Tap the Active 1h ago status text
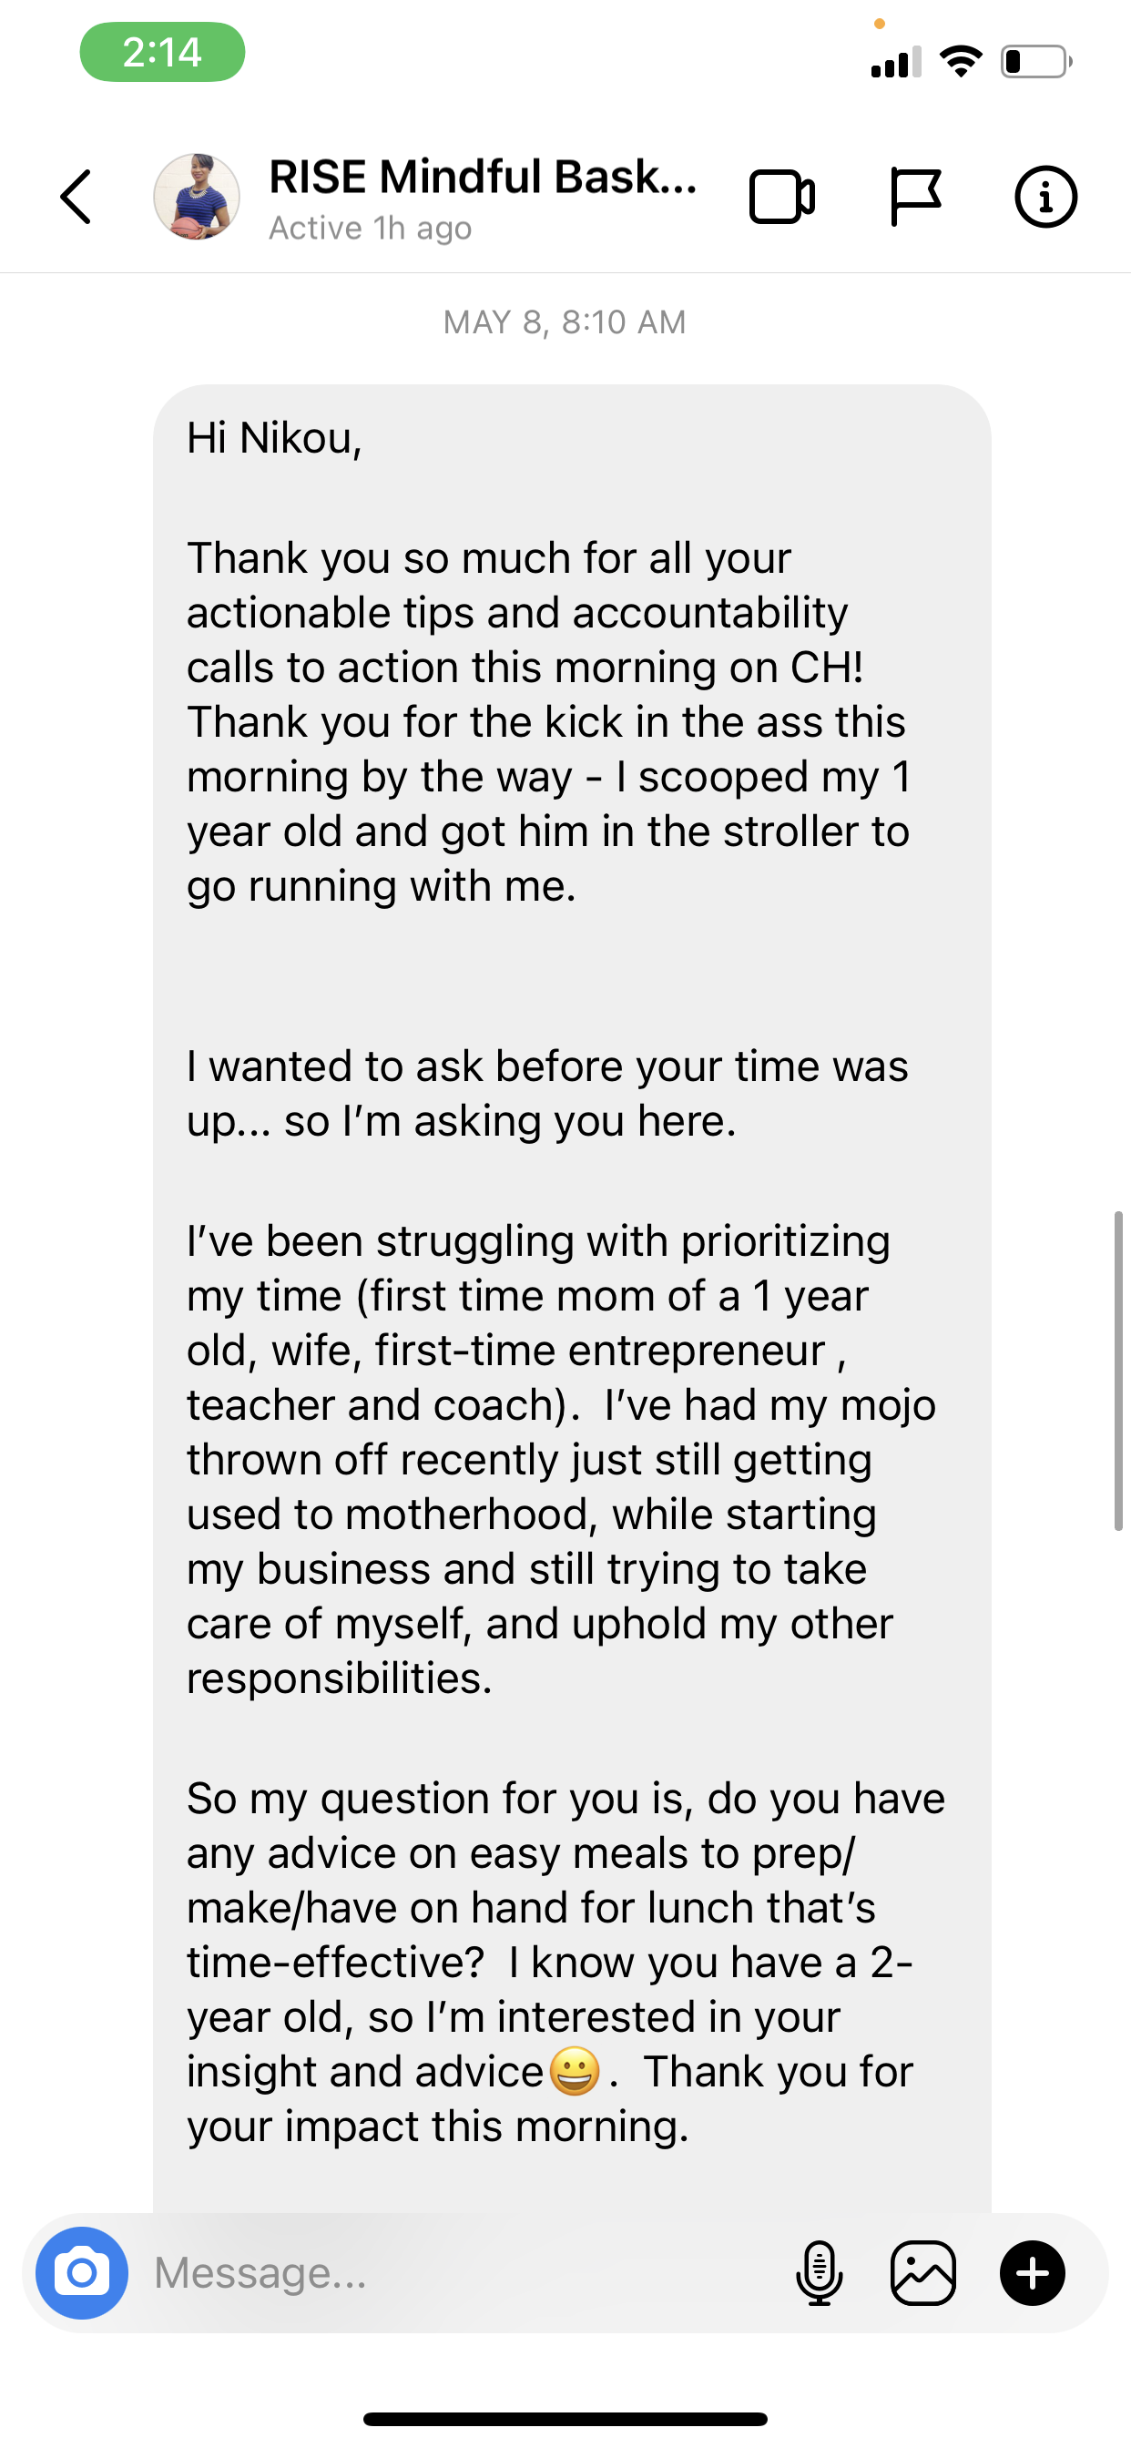The width and height of the screenshot is (1131, 2448). point(370,229)
